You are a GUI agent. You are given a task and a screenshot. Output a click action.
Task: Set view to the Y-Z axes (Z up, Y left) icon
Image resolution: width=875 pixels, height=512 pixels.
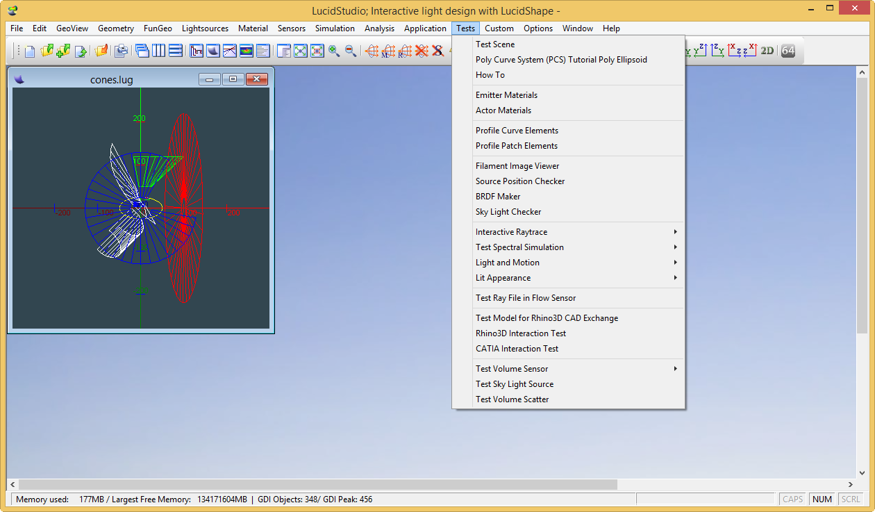tap(701, 51)
